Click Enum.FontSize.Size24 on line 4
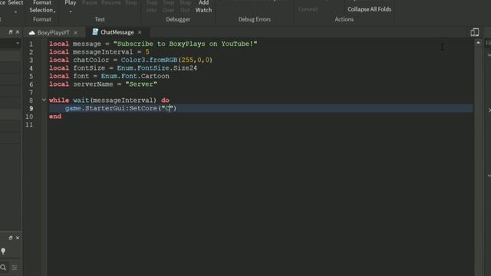This screenshot has height=276, width=491. pos(157,68)
